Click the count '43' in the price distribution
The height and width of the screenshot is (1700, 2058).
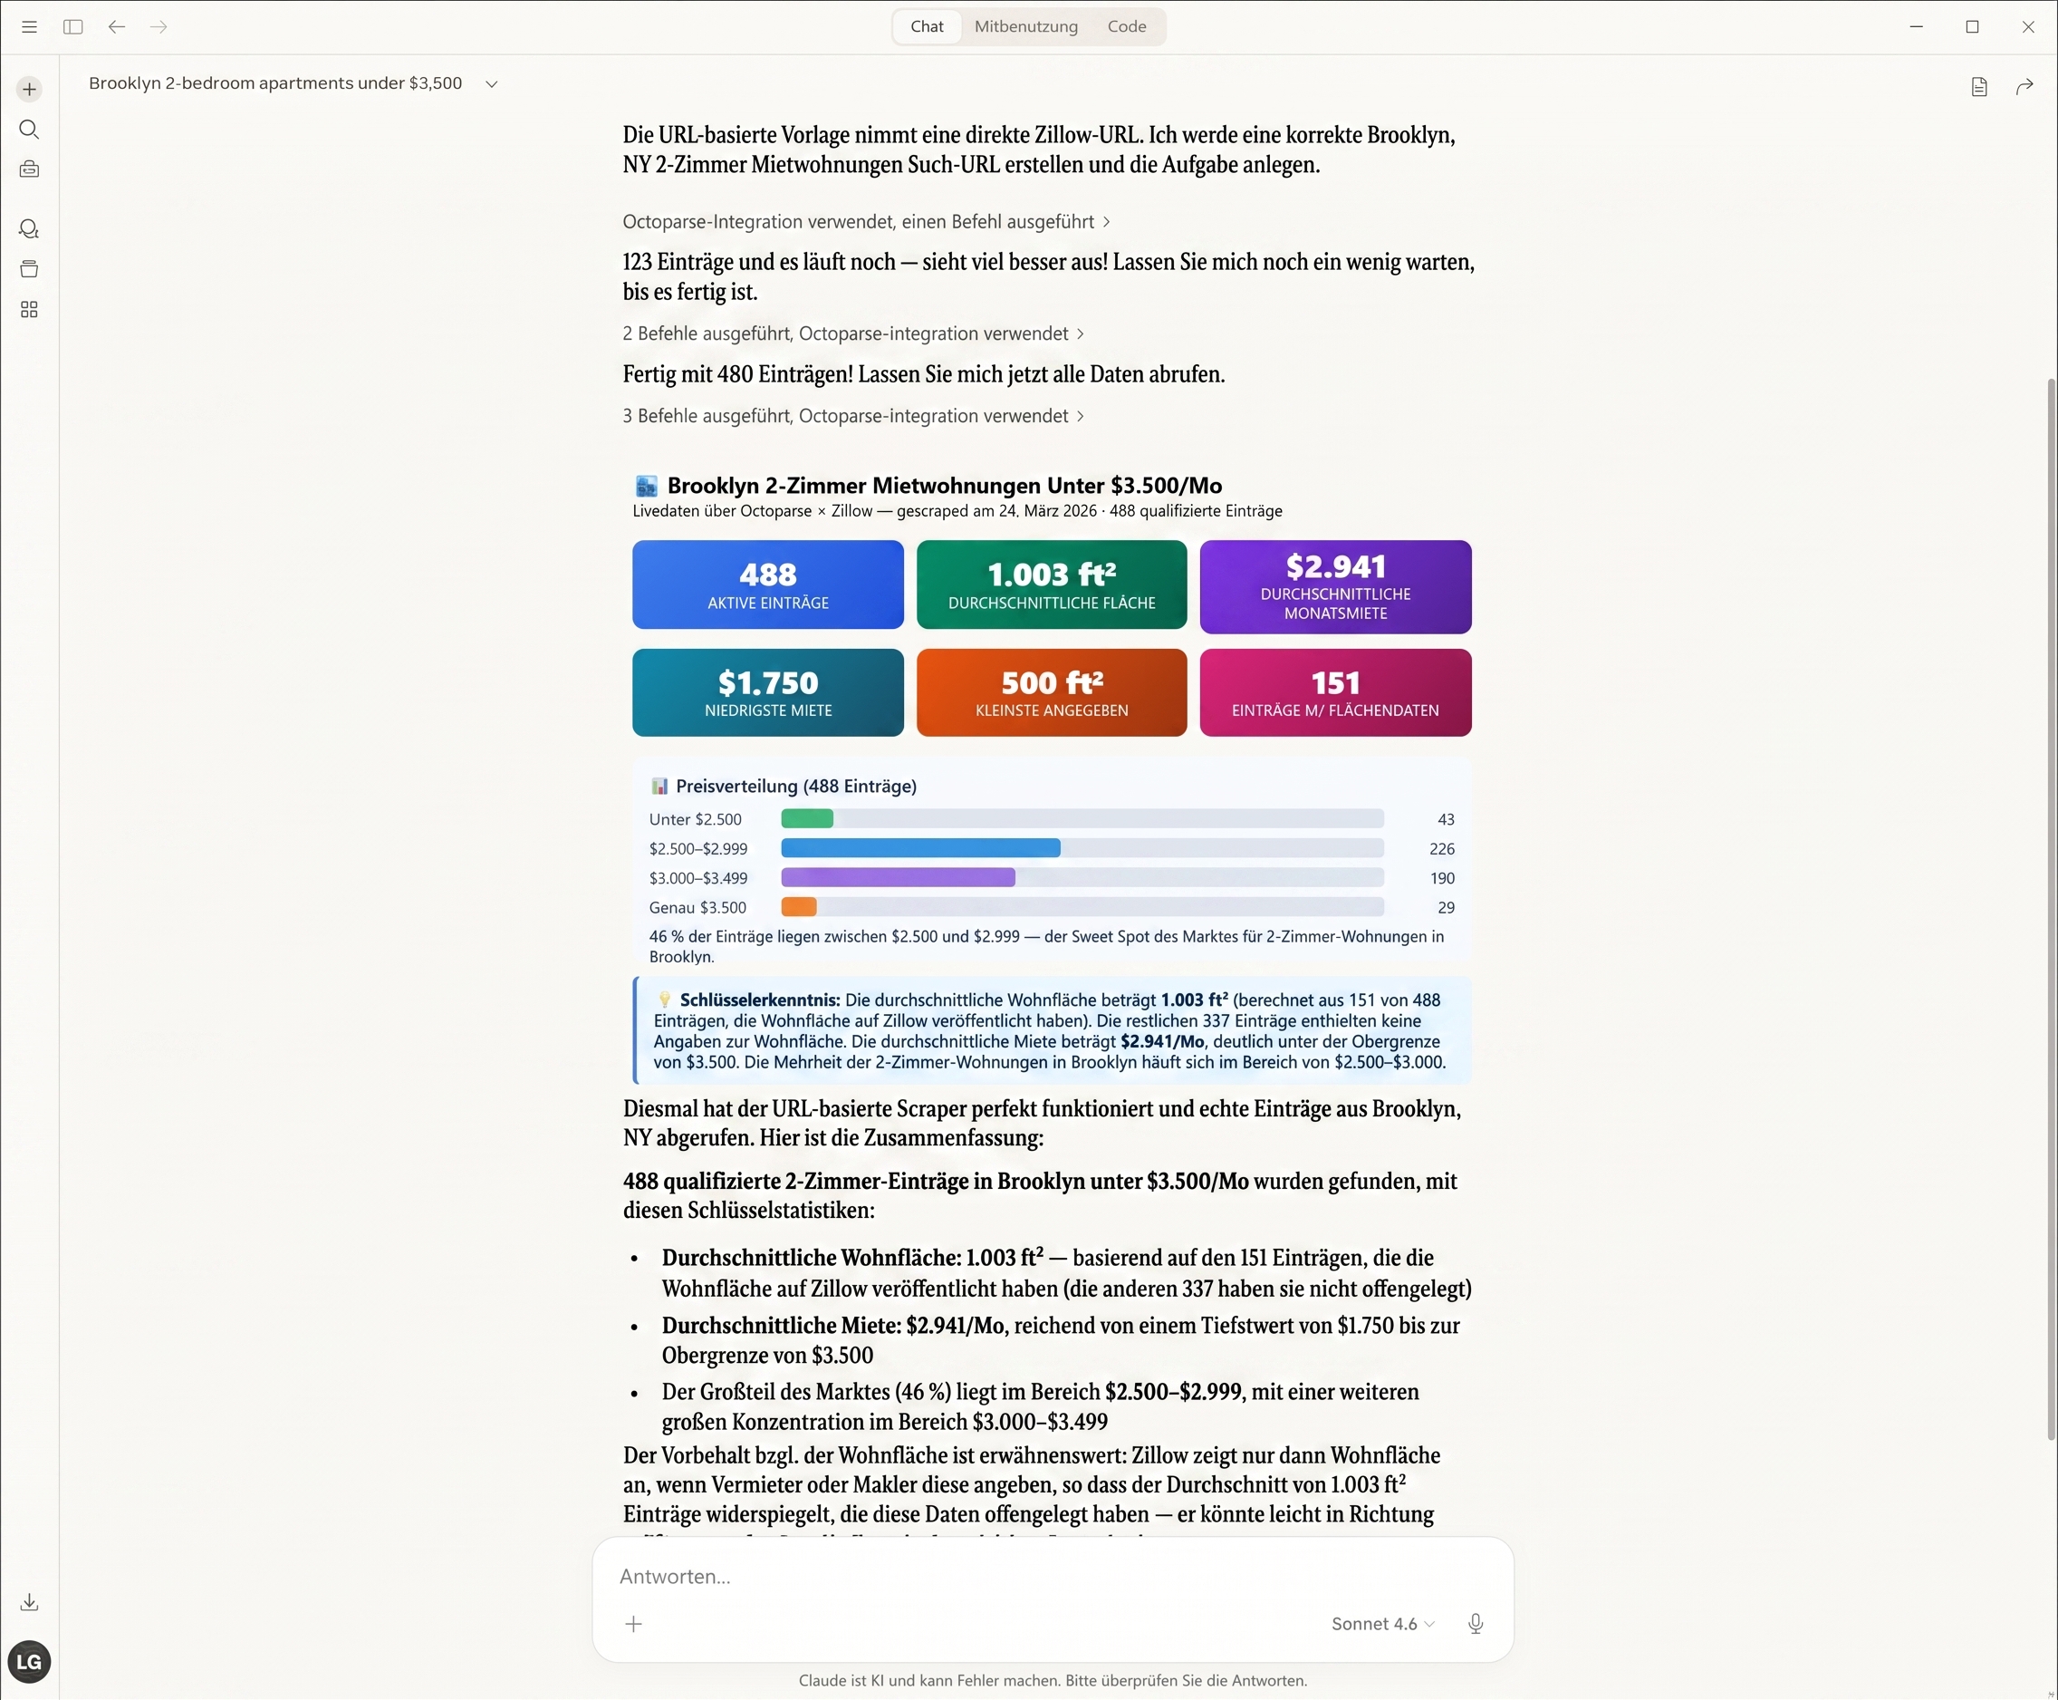tap(1446, 819)
